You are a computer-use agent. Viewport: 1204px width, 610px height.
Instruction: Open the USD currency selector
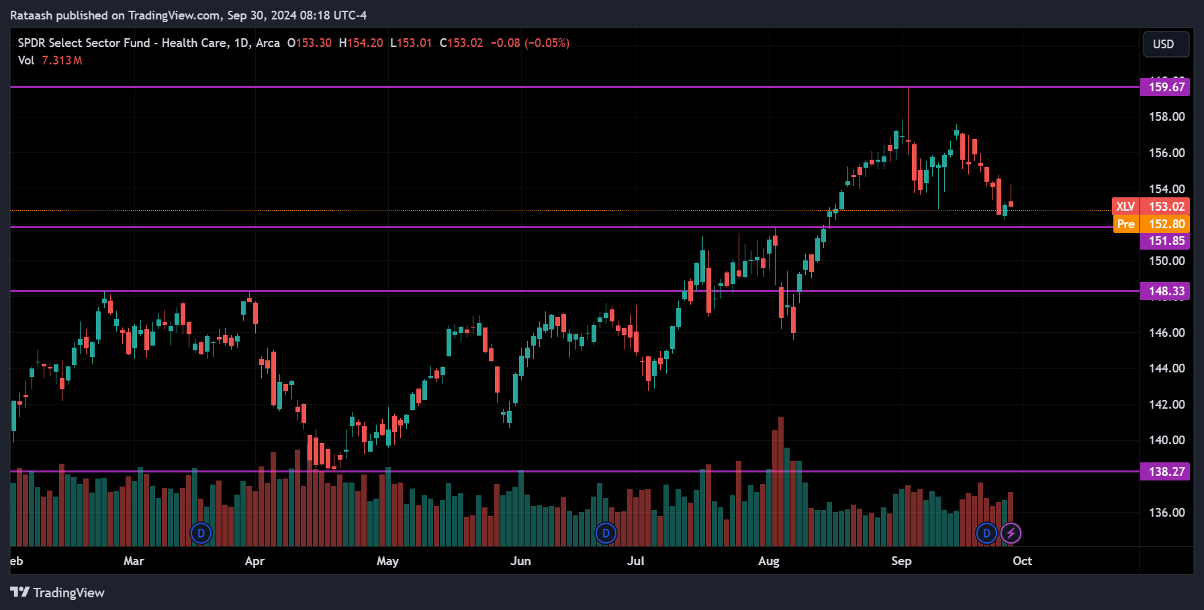tap(1166, 44)
